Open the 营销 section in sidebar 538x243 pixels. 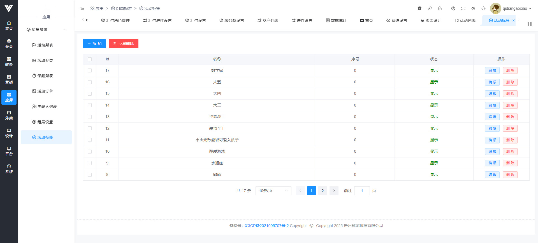click(x=9, y=79)
